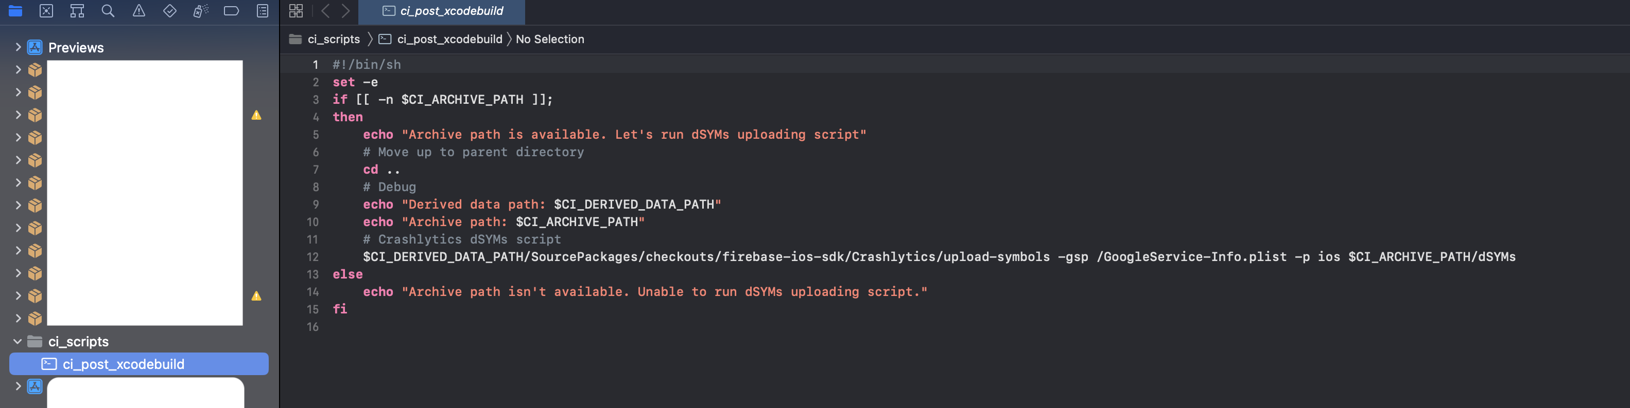Open the No Selection jump bar item
Screen dimensions: 1630x408
(x=550, y=39)
